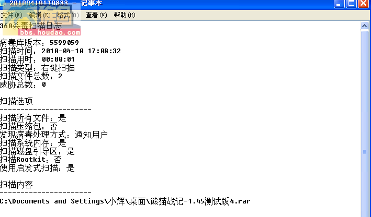Open the 查看(V) menu
This screenshot has height=217, width=371.
tap(96, 15)
